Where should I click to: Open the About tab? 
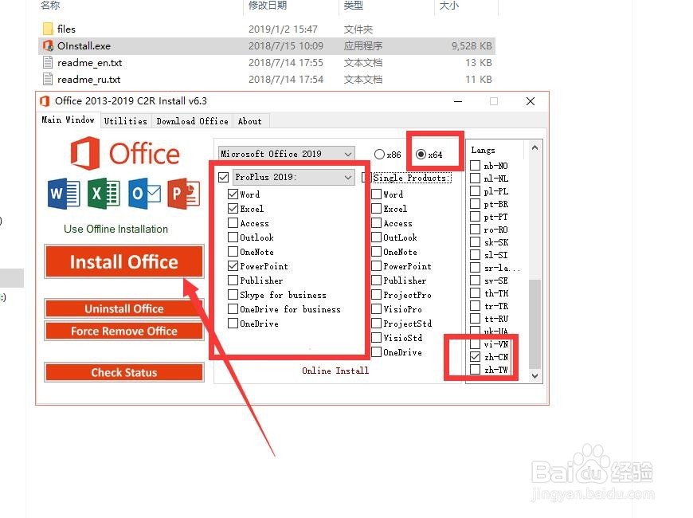(x=249, y=121)
